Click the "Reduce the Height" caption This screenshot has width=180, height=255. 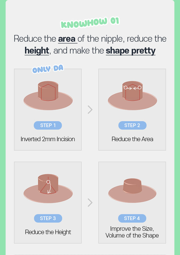click(48, 232)
